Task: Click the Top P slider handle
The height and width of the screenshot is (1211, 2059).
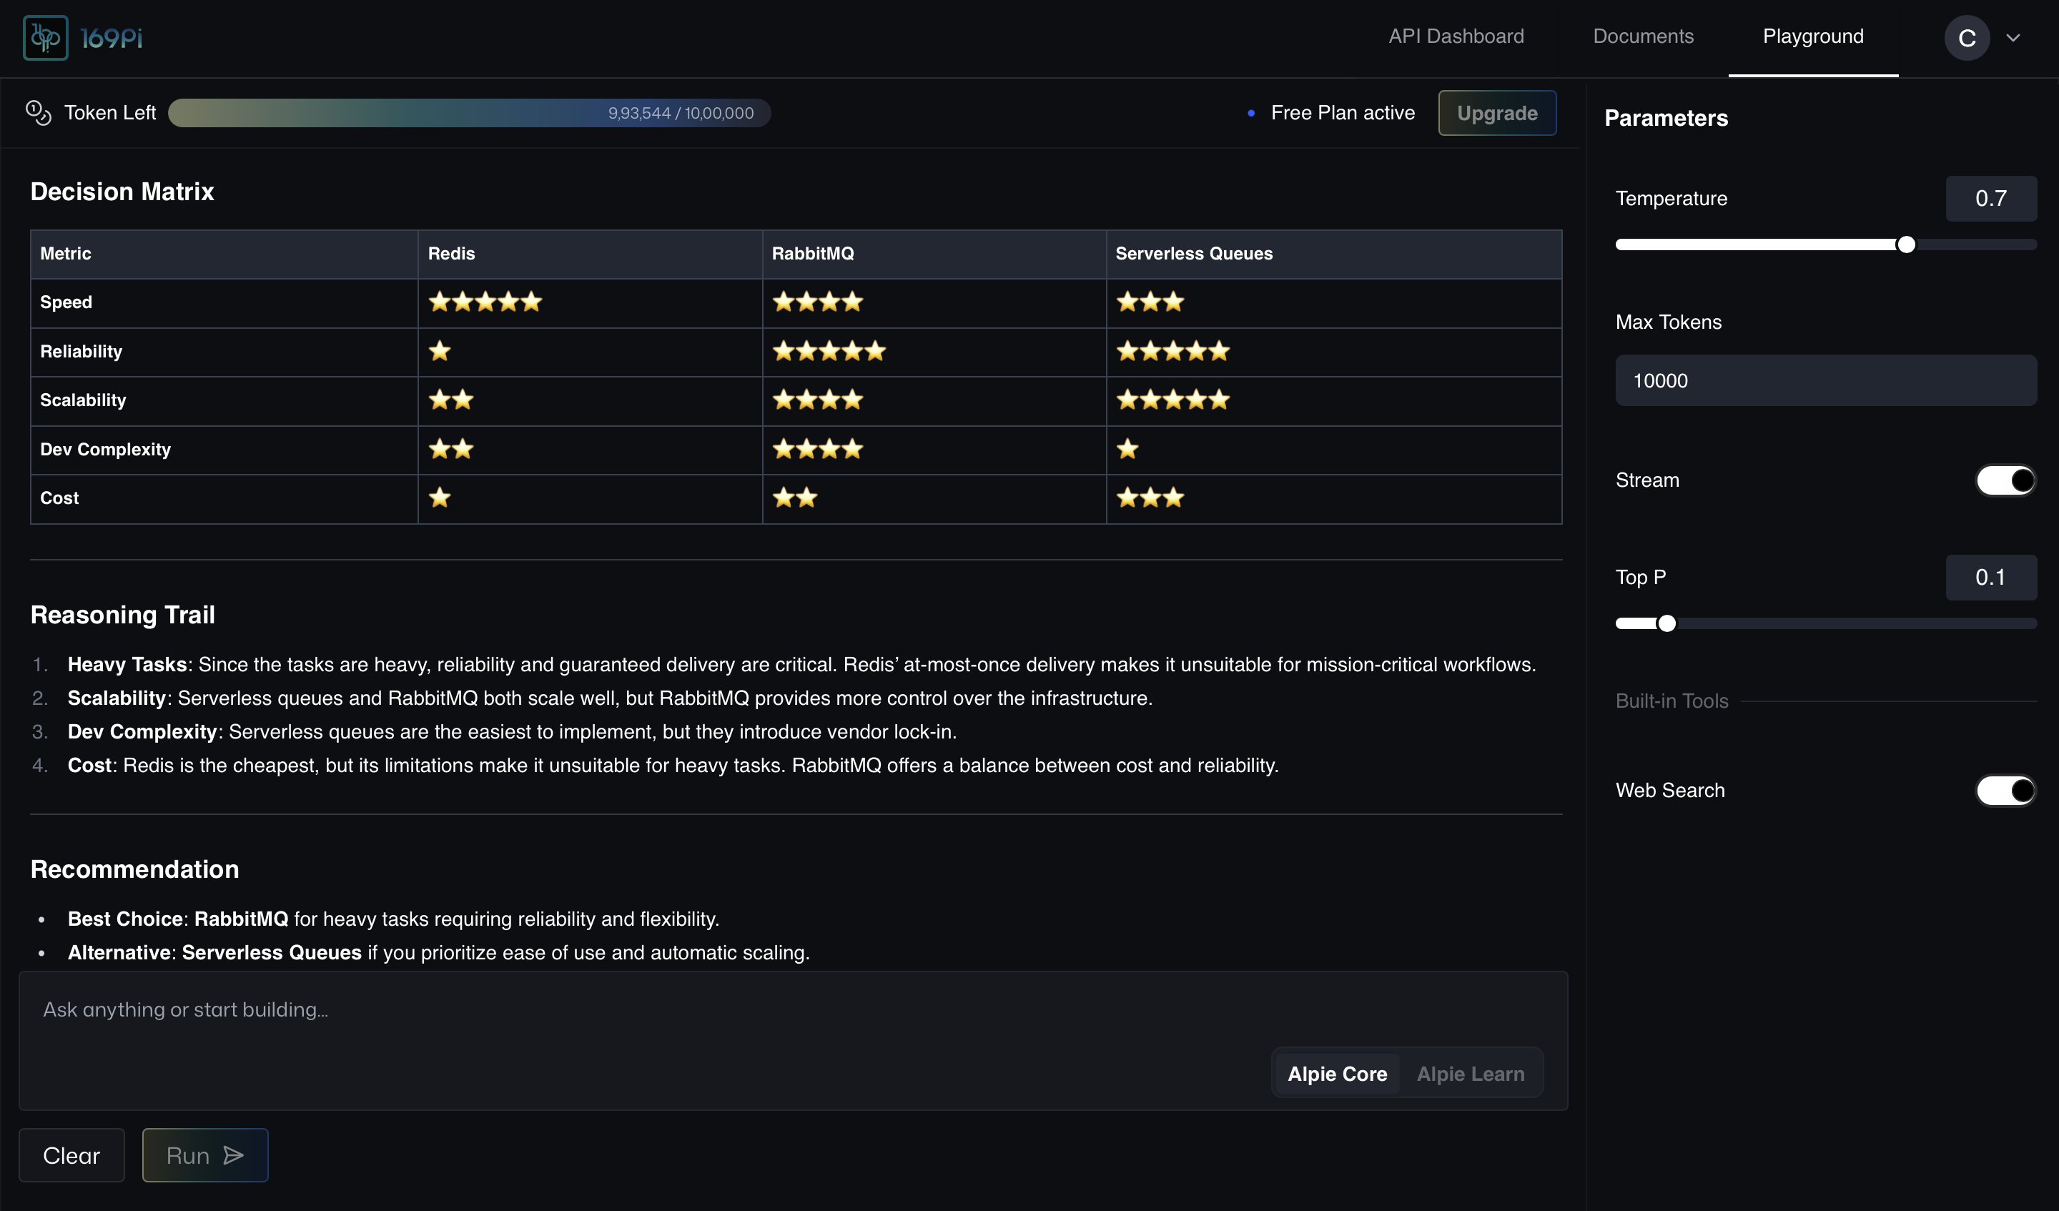Action: click(1667, 623)
